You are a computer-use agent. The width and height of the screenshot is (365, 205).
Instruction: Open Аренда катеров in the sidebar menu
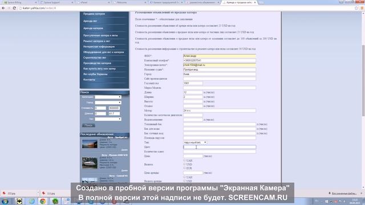click(93, 28)
